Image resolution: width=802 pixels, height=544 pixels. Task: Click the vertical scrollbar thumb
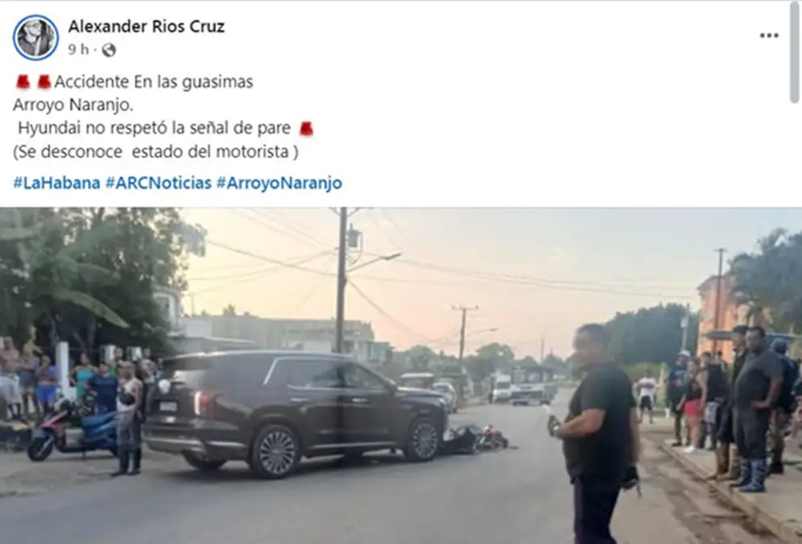pos(795,51)
